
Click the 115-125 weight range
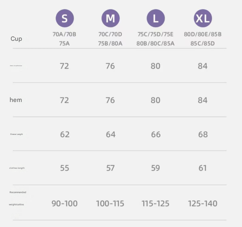(156, 203)
